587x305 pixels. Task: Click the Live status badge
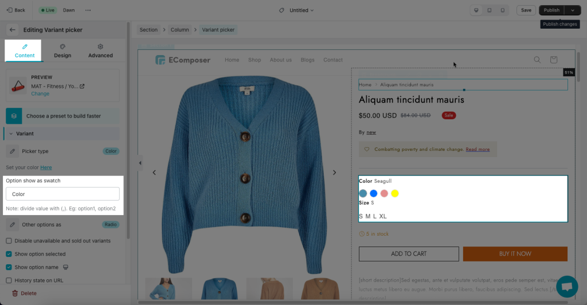(48, 10)
